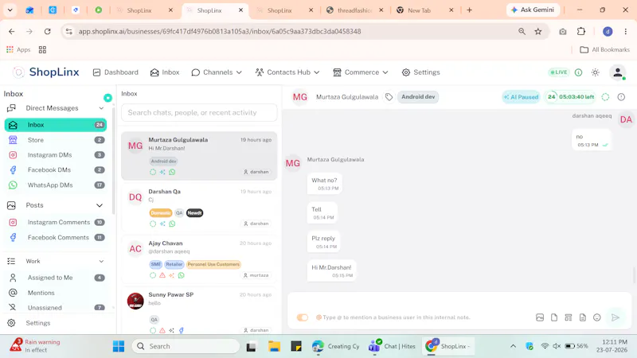This screenshot has width=637, height=358.
Task: Toggle the light/dark theme sun icon
Action: coord(595,72)
